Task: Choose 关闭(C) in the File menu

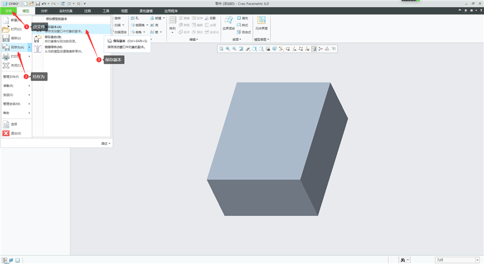Action: coord(16,65)
